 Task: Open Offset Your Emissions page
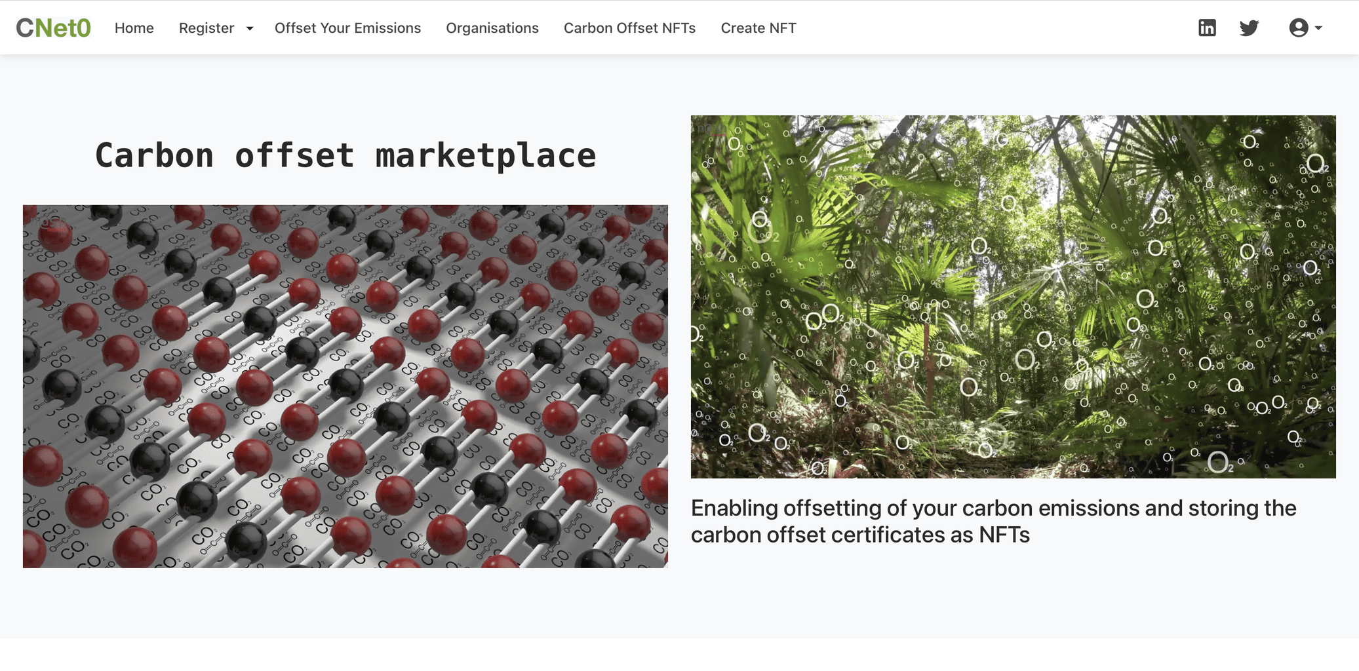point(347,28)
